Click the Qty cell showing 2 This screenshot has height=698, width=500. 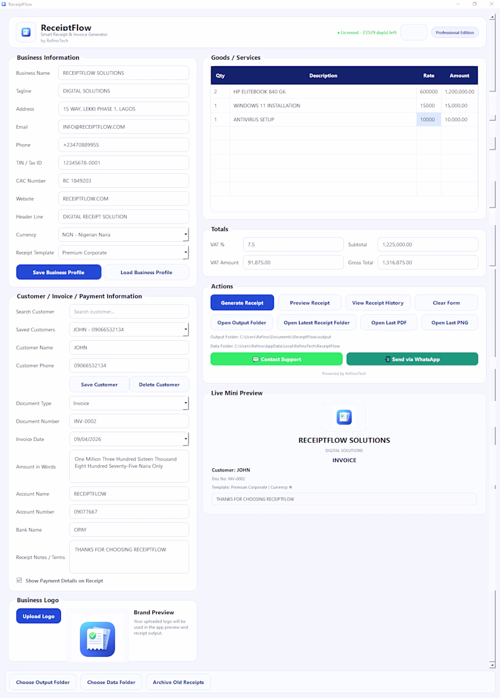point(220,92)
